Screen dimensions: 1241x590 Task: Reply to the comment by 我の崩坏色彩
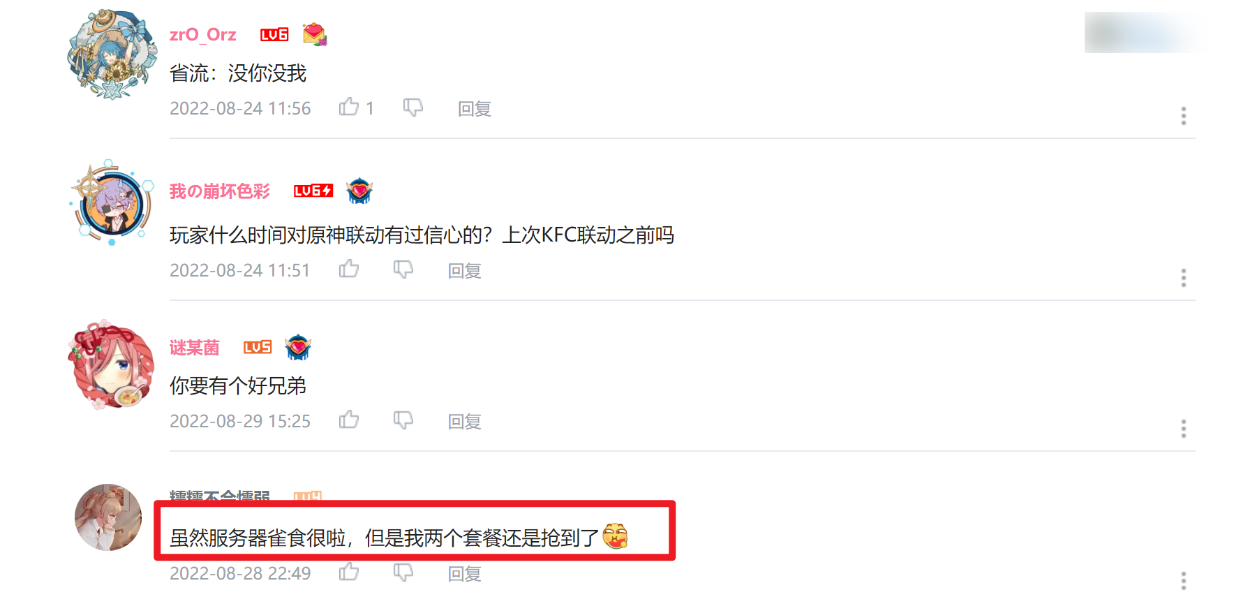[x=465, y=271]
